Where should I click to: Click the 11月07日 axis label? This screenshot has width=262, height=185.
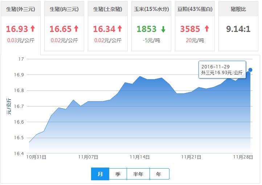[88, 157]
